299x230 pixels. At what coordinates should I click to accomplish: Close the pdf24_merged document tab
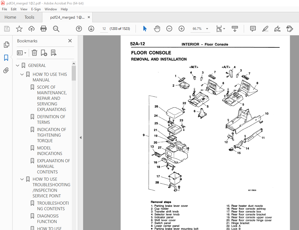pyautogui.click(x=89, y=17)
